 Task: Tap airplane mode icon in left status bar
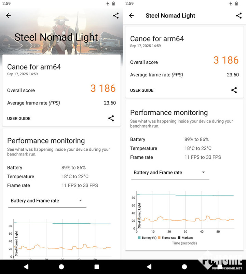[108, 3]
